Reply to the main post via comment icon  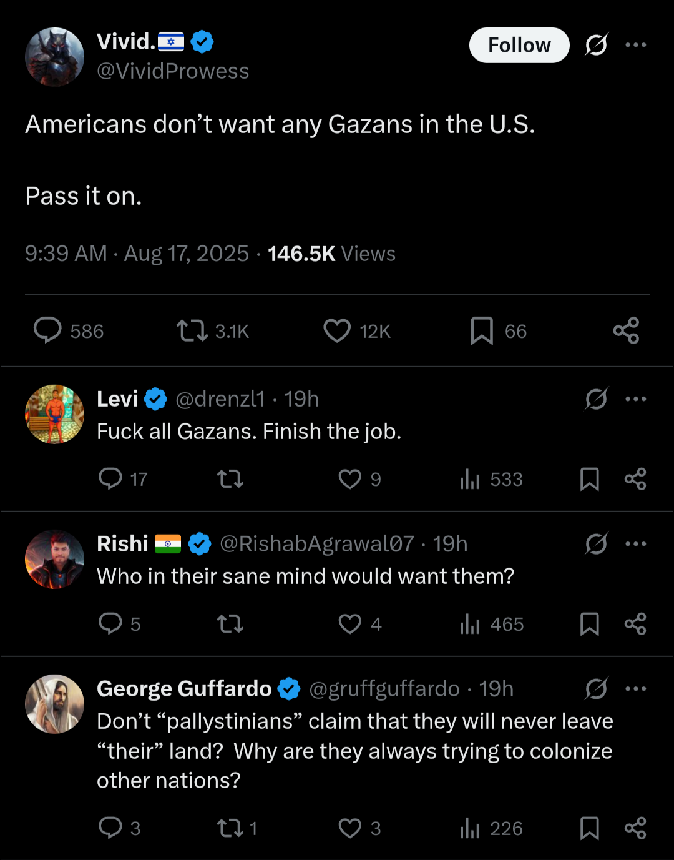point(47,330)
